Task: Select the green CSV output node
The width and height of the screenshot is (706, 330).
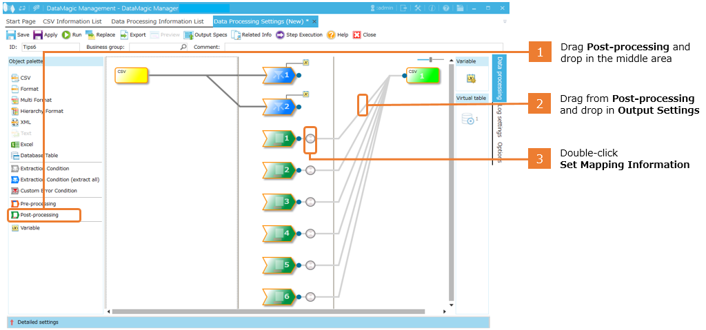Action: pyautogui.click(x=422, y=76)
